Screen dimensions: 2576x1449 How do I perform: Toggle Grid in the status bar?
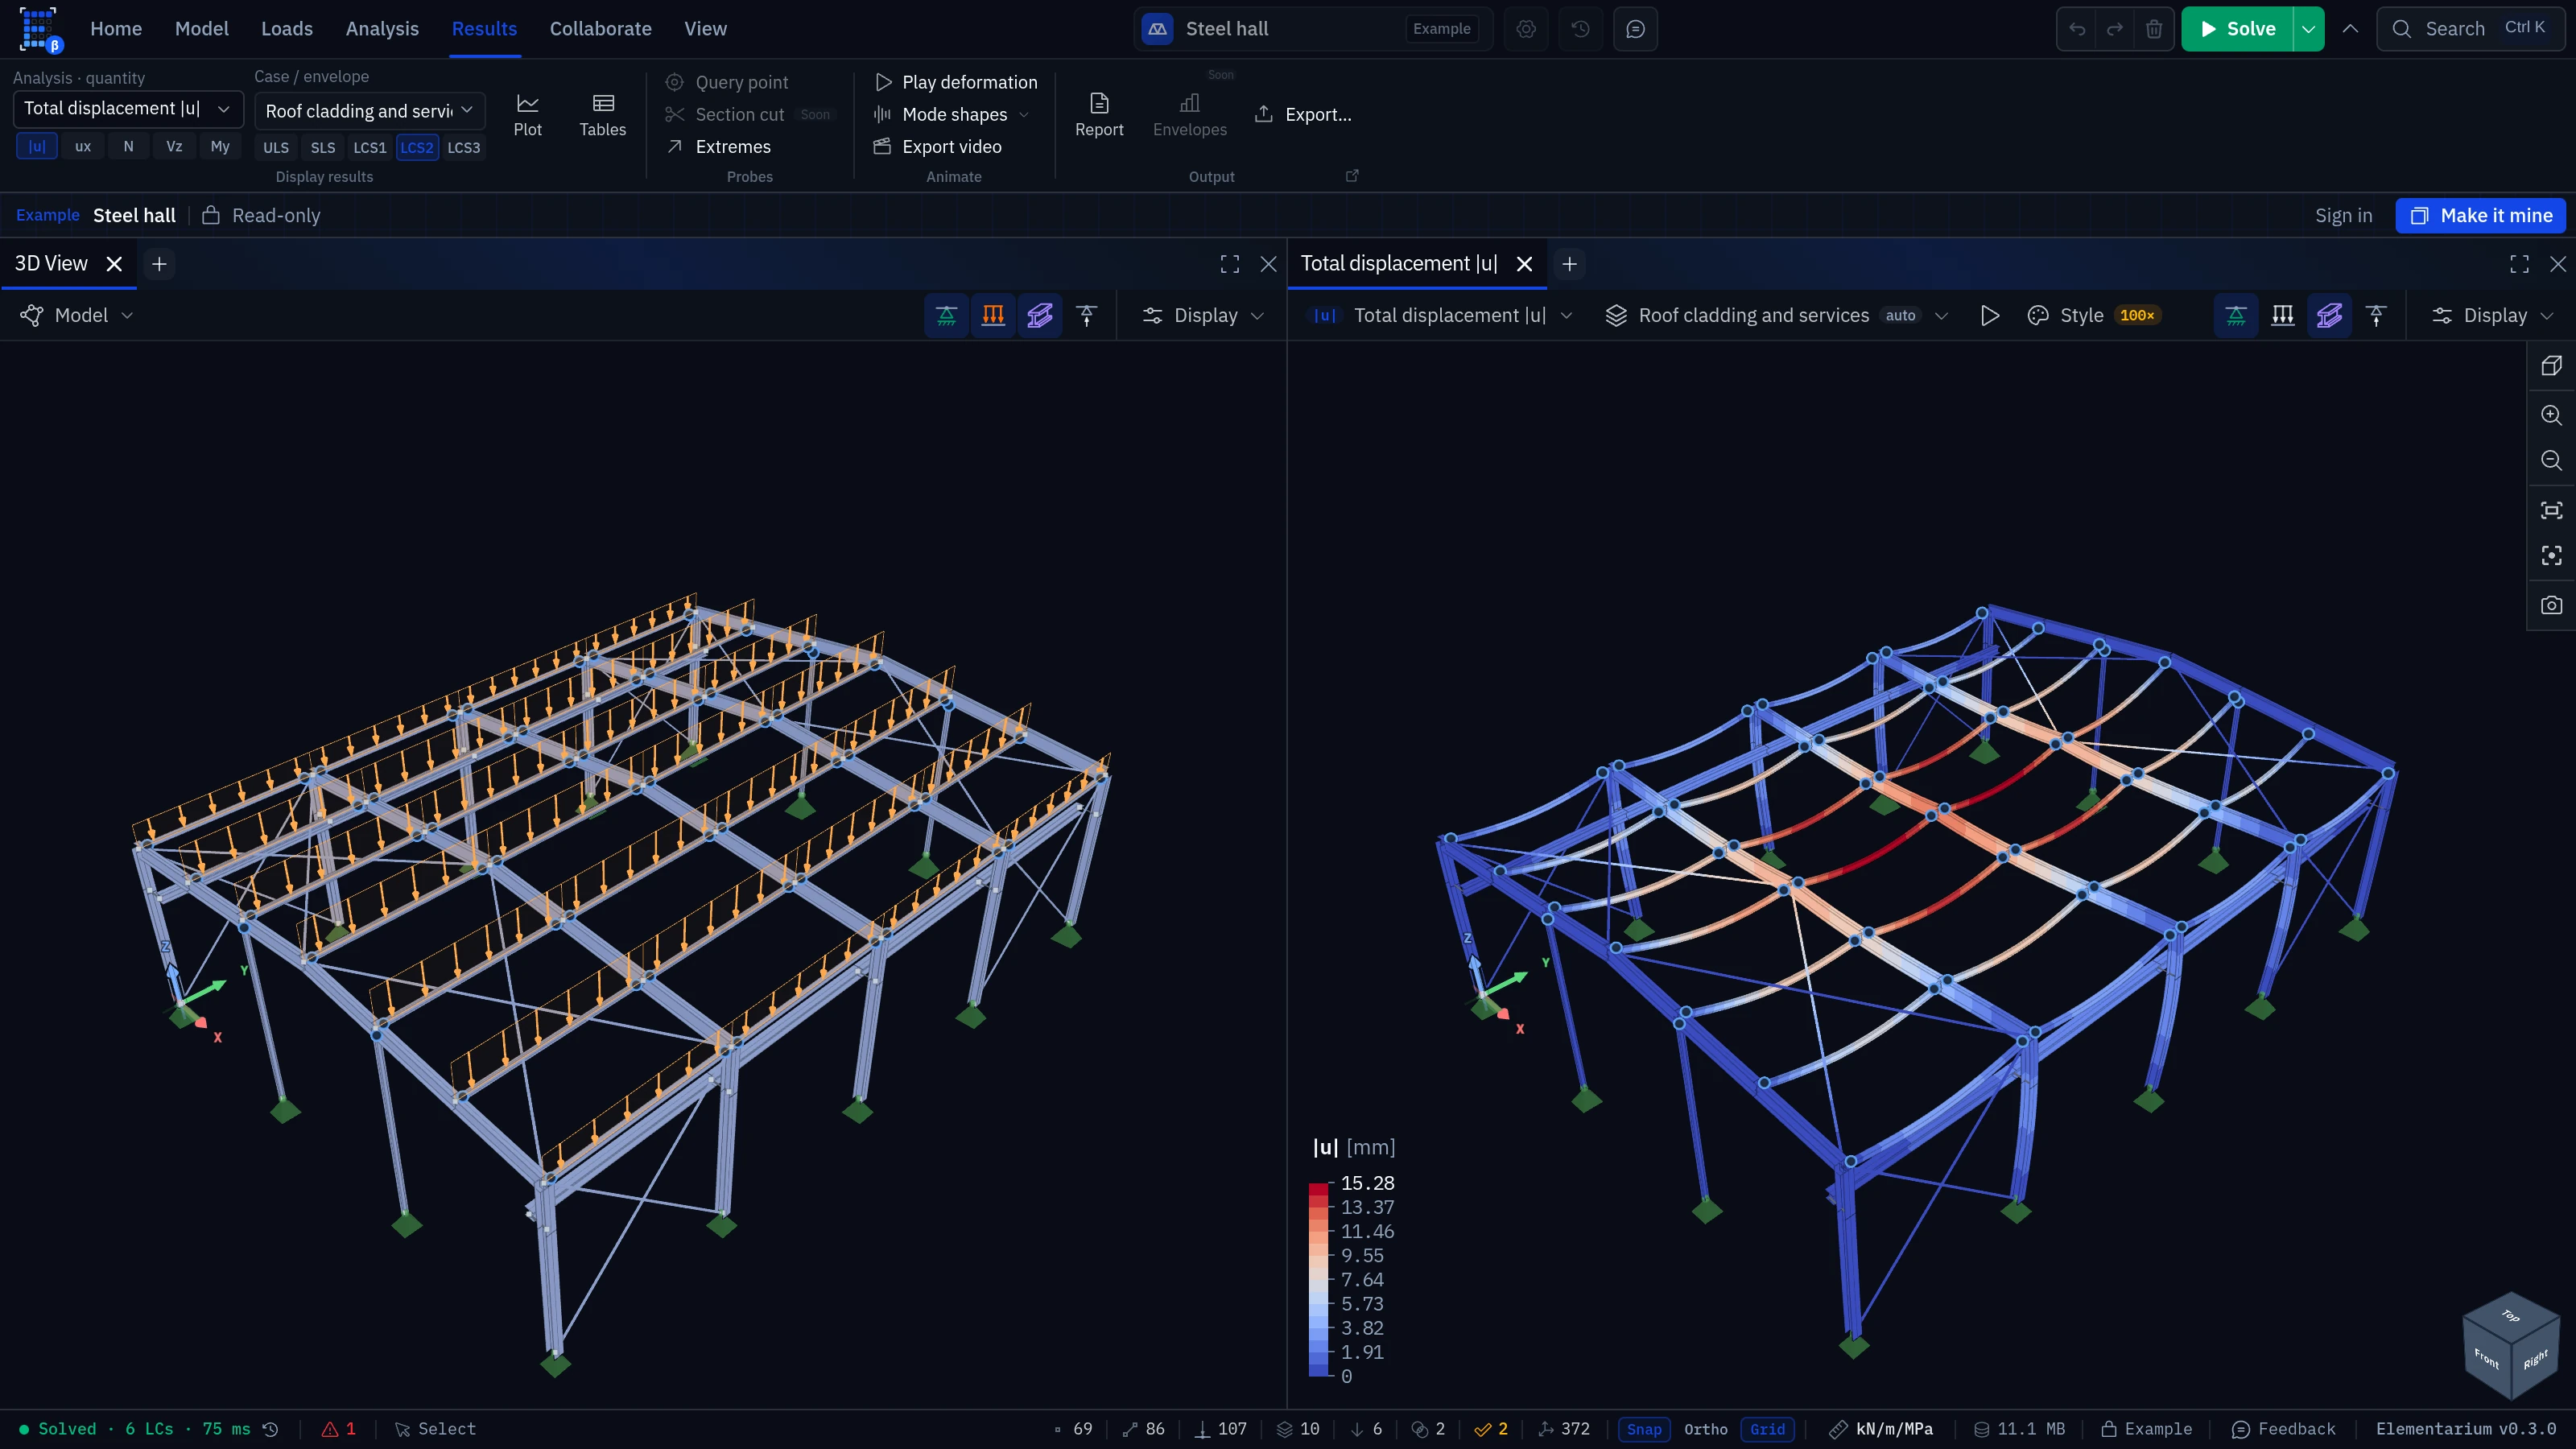[x=1767, y=1430]
